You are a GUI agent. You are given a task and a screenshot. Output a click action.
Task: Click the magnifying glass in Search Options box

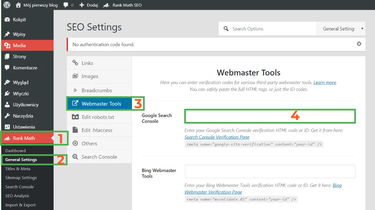[x=226, y=29]
